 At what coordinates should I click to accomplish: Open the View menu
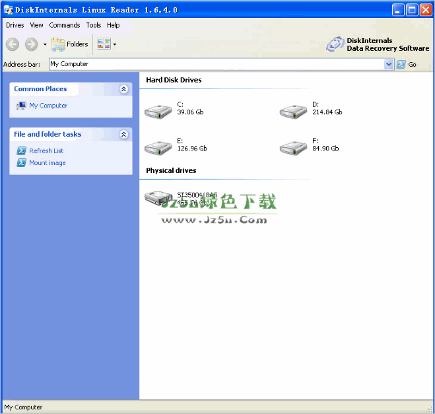click(36, 25)
